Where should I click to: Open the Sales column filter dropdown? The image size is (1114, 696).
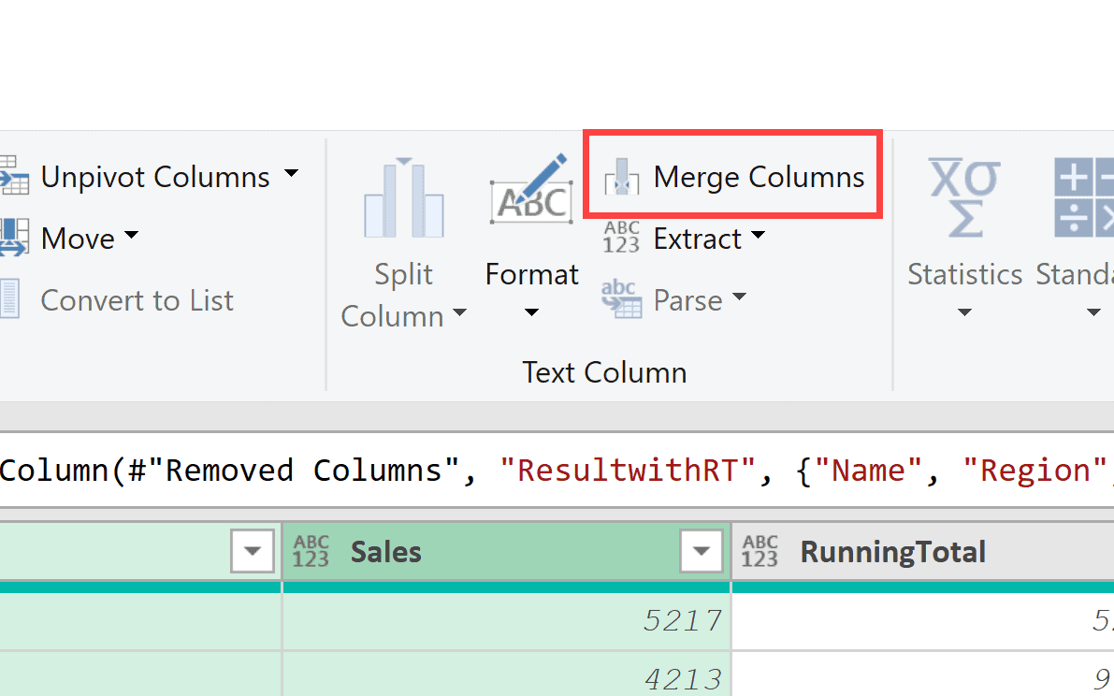(x=702, y=551)
